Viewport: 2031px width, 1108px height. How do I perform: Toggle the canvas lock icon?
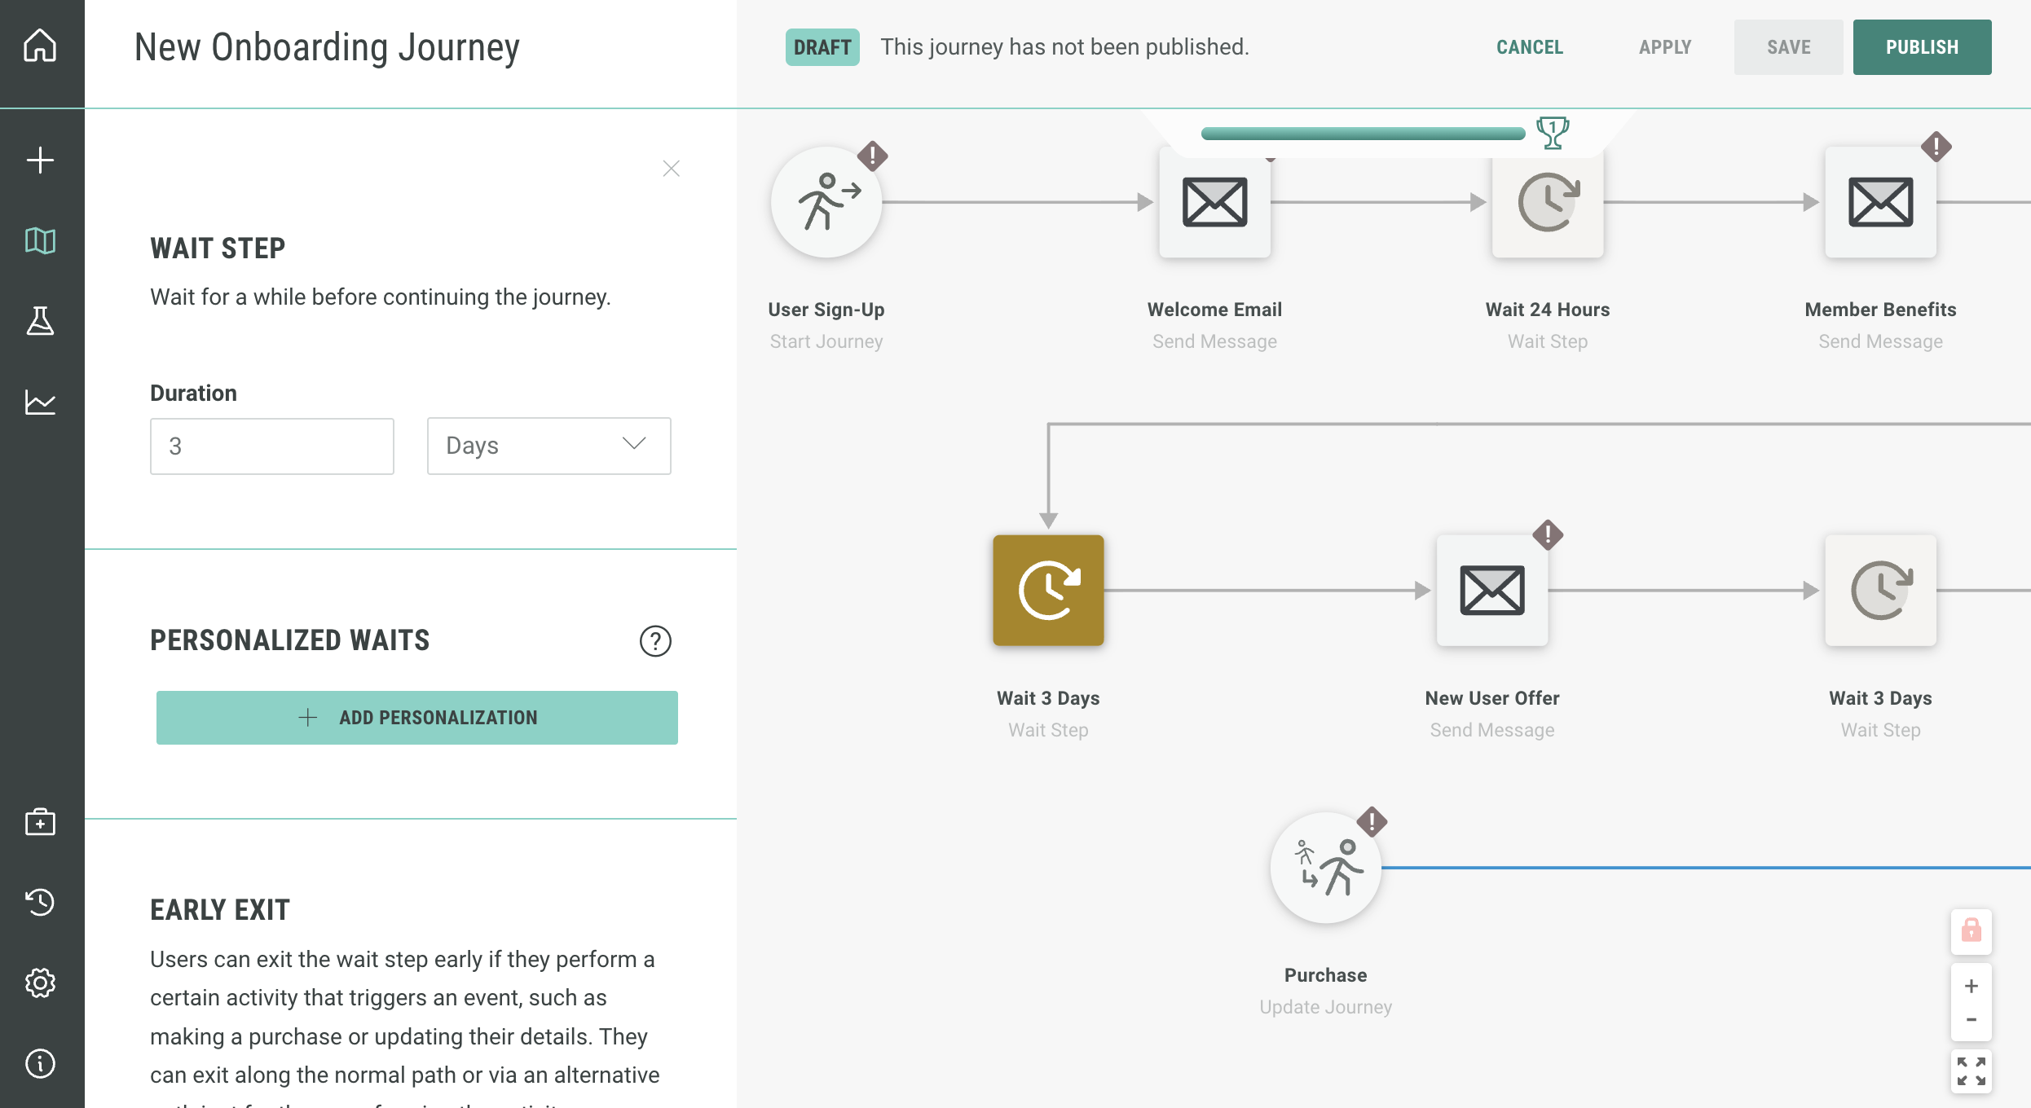click(1971, 930)
